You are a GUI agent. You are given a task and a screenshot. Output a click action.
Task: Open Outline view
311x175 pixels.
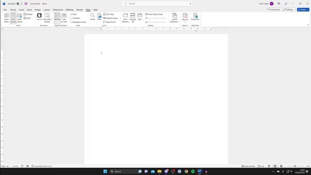click(28, 14)
